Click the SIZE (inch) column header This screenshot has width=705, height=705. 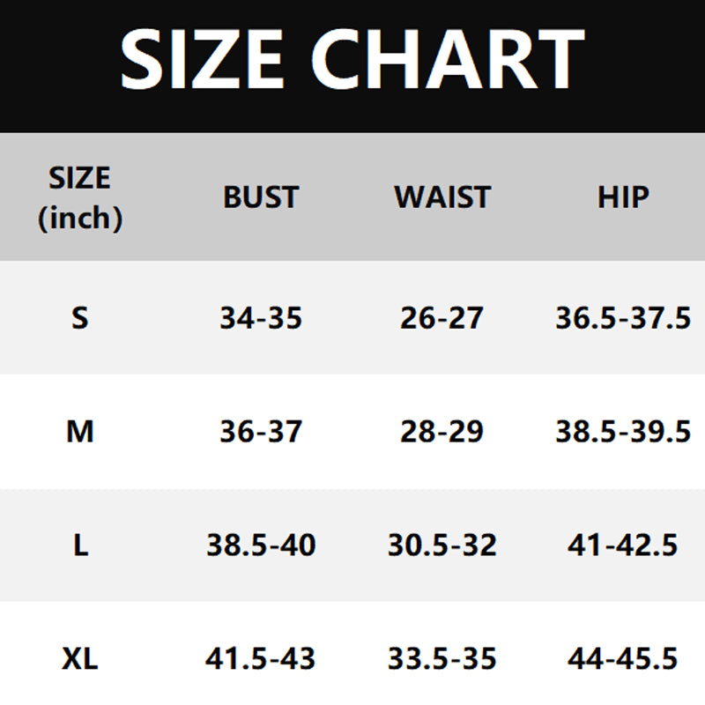(x=80, y=197)
